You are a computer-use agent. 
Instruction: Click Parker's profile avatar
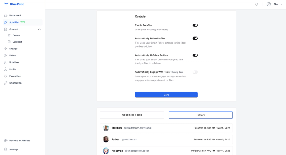tap(106, 139)
